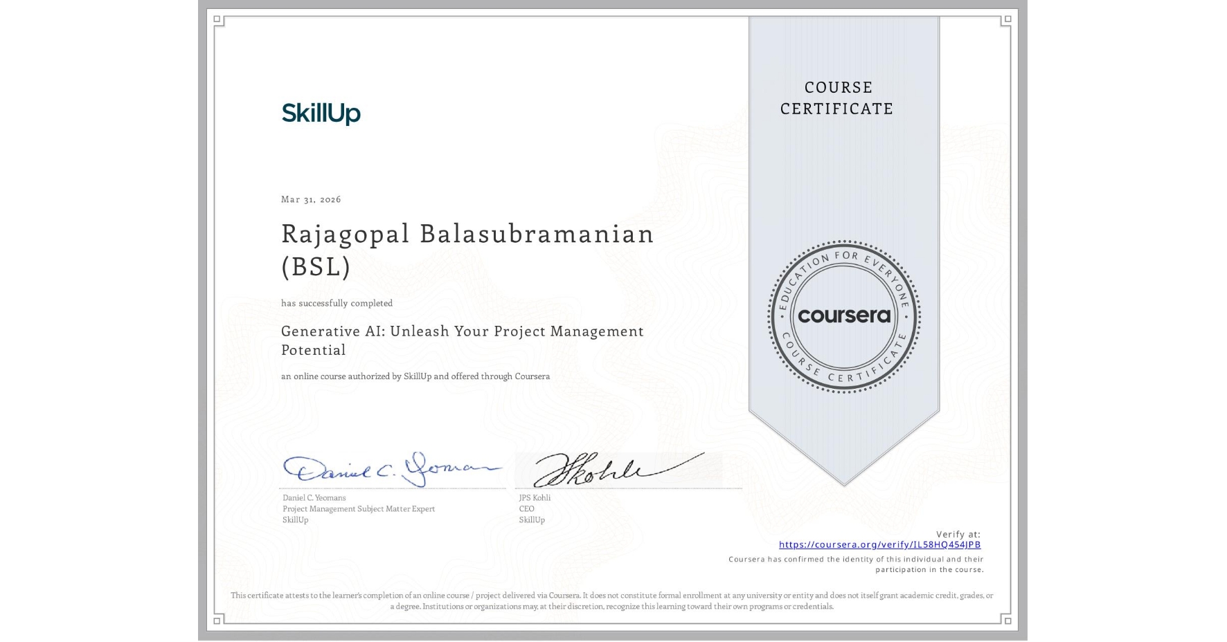Click the 'CEO' title text
Image resolution: width=1227 pixels, height=642 pixels.
[x=526, y=508]
